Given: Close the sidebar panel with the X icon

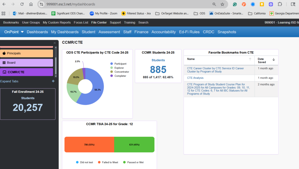Looking at the screenshot, I should point(54,43).
